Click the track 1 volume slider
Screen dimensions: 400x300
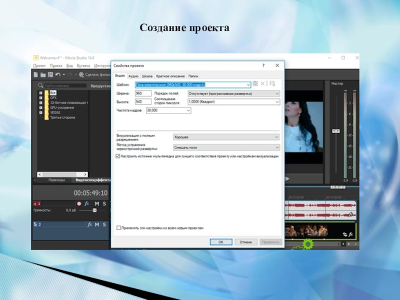pos(94,210)
